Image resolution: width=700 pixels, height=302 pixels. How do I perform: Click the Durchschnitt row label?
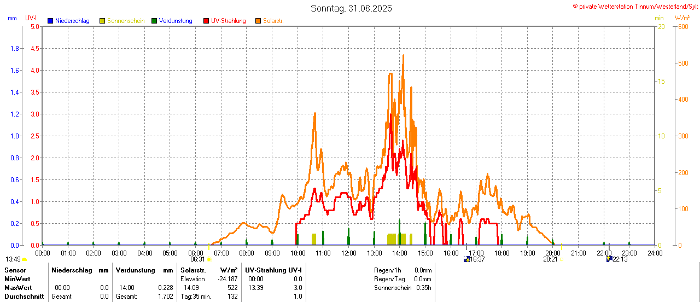pyautogui.click(x=24, y=297)
